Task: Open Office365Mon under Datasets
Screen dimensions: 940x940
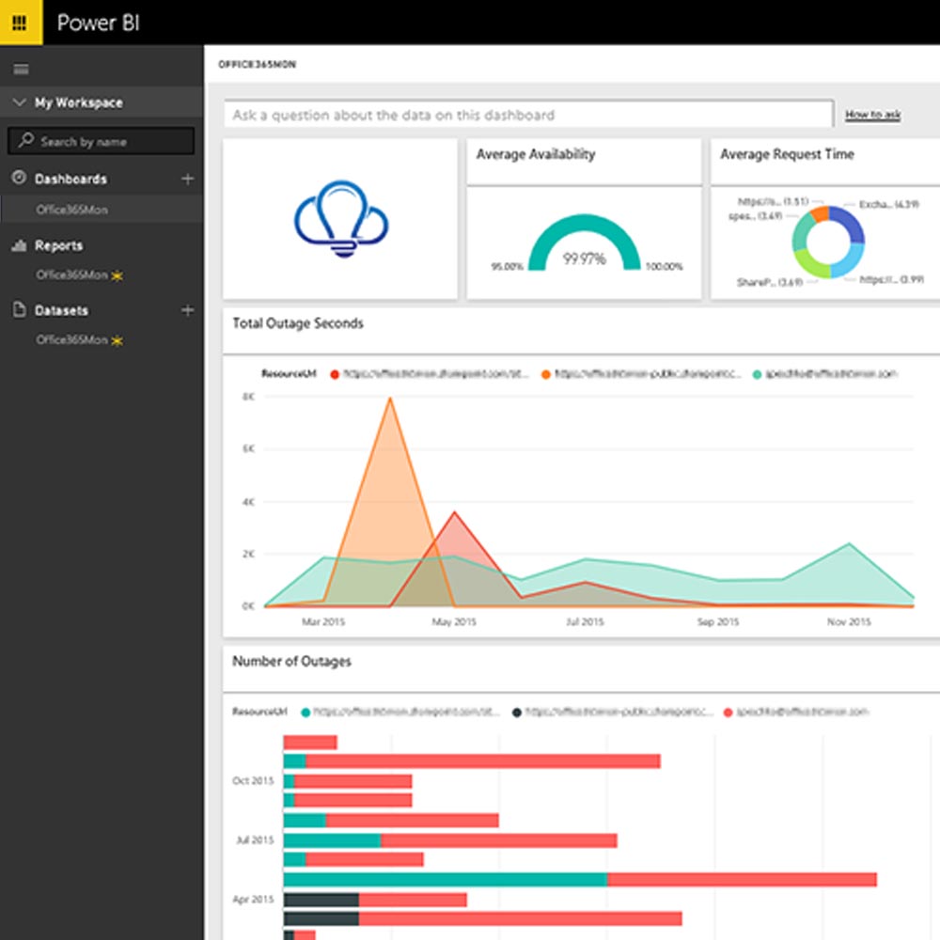Action: click(72, 340)
